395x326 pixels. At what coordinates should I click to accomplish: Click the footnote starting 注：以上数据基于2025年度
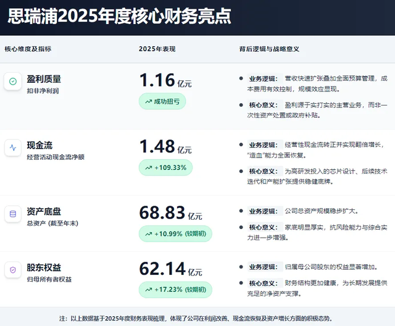(x=196, y=319)
